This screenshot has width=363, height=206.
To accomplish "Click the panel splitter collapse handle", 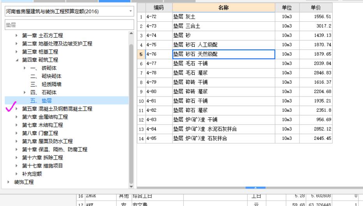I will (x=256, y=188).
